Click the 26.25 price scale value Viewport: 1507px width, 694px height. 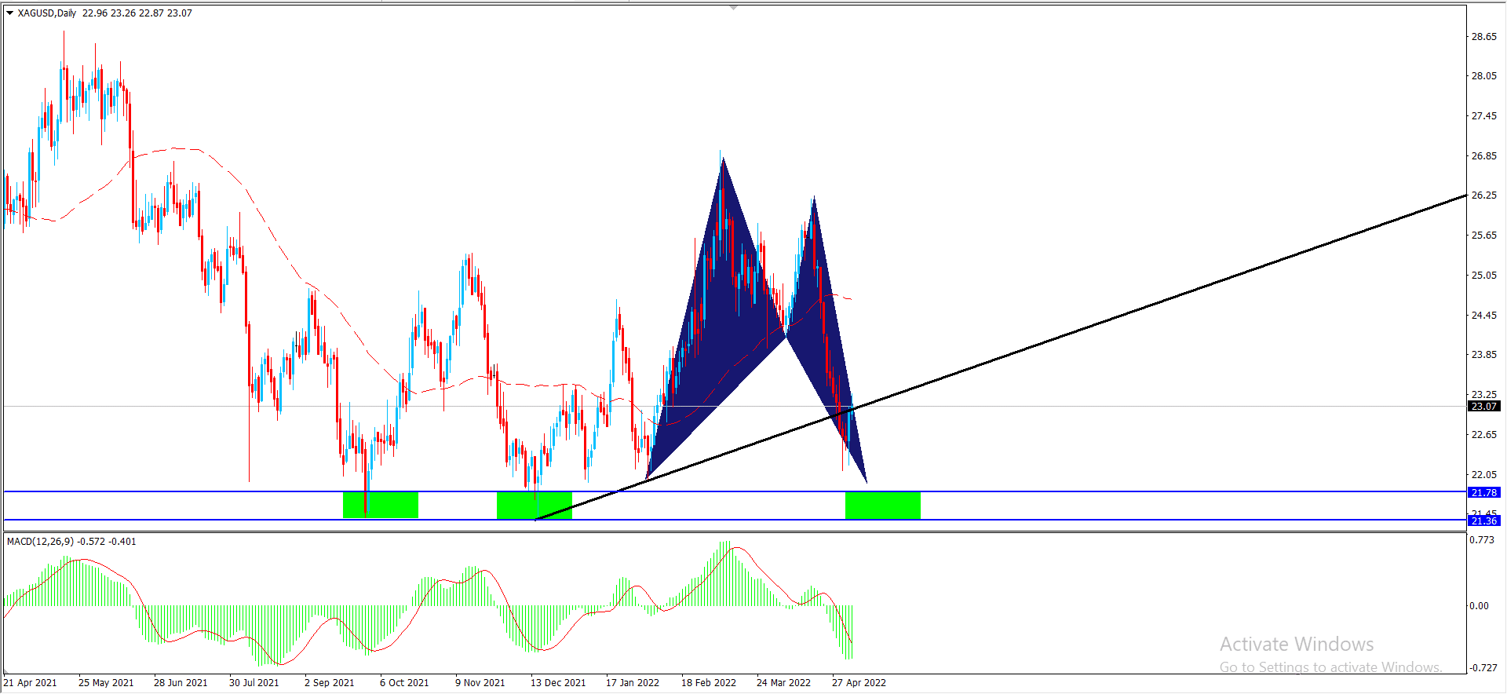(1483, 195)
